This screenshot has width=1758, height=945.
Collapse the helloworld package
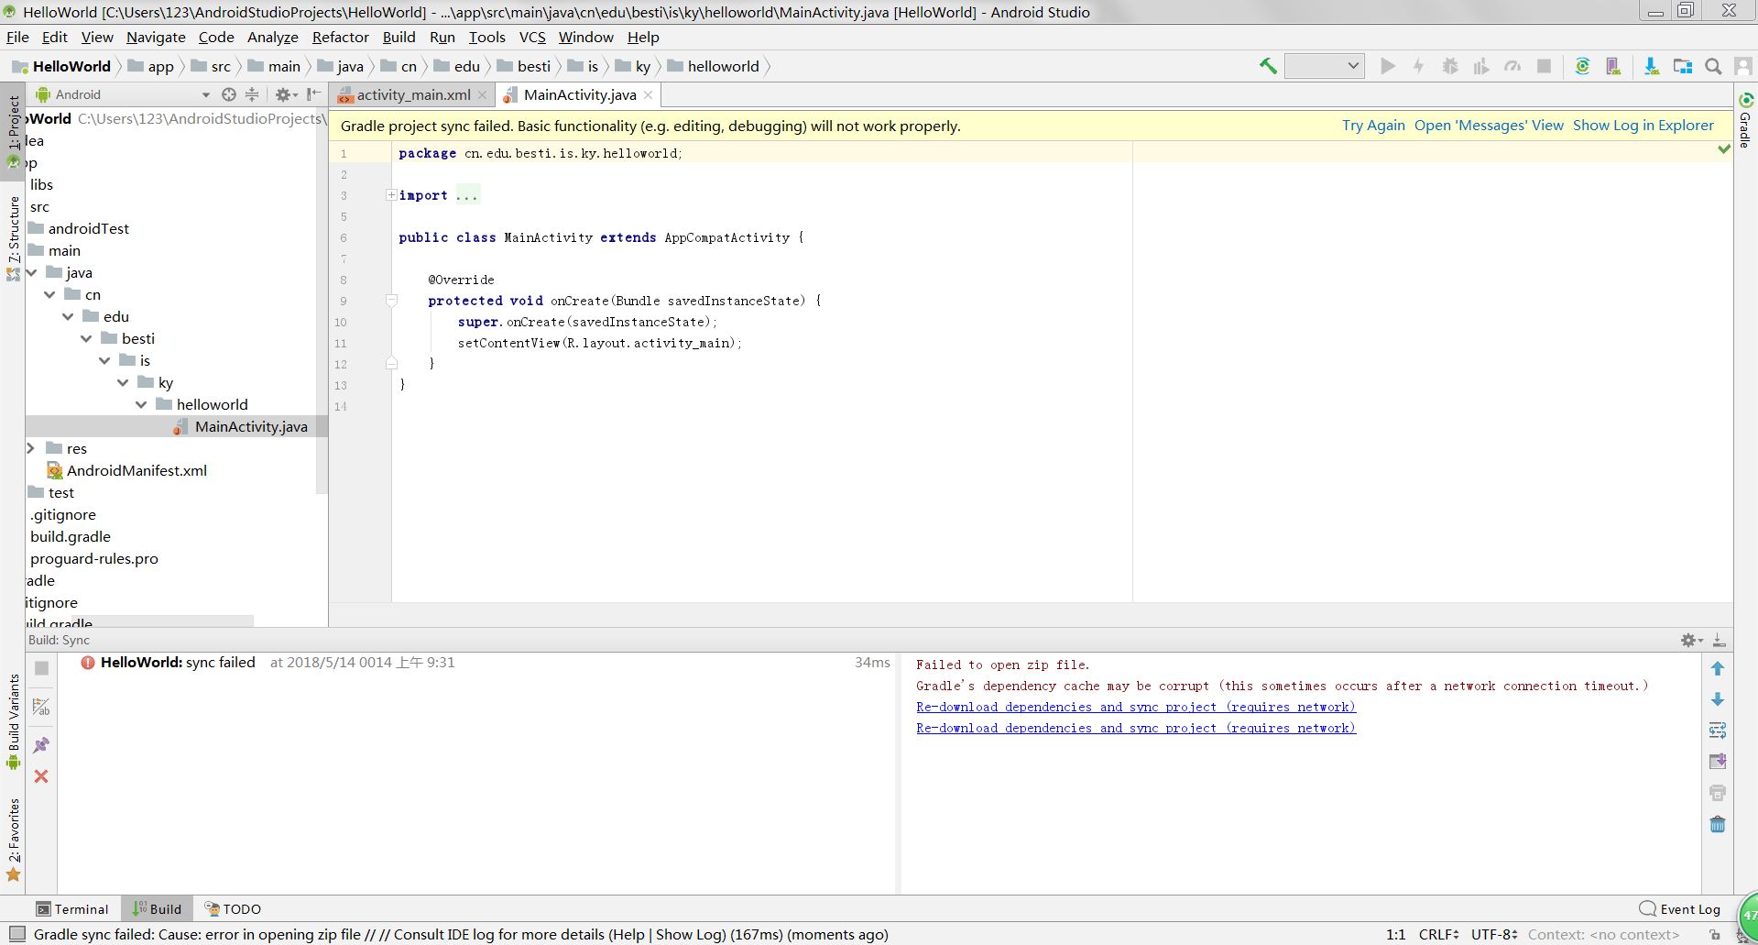pyautogui.click(x=141, y=404)
